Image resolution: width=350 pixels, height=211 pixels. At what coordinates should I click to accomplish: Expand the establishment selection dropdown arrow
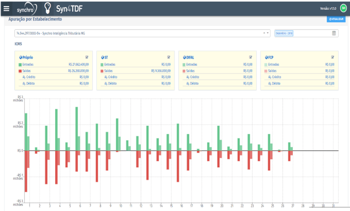click(x=268, y=33)
